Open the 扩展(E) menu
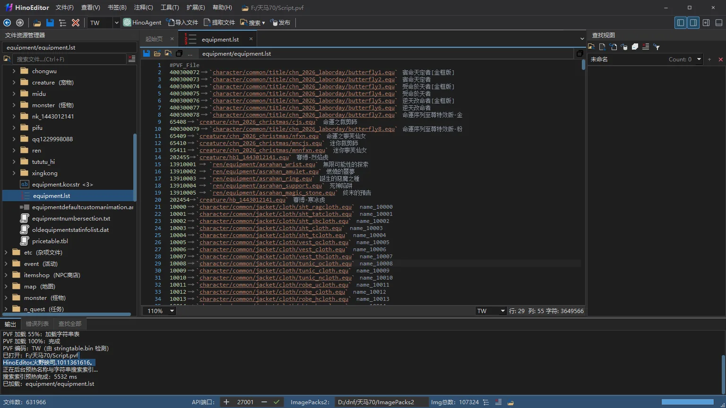The image size is (726, 408). 196,8
